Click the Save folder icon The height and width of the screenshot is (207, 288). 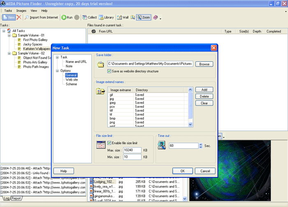[x=101, y=64]
